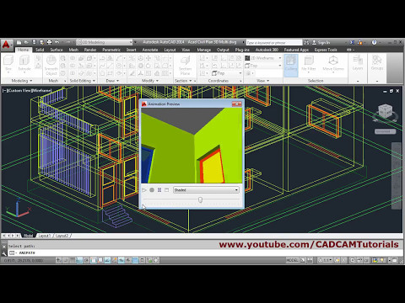Expand the Modify panel

[150, 81]
